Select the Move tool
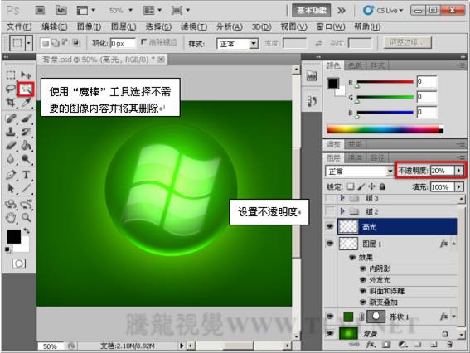 click(26, 75)
